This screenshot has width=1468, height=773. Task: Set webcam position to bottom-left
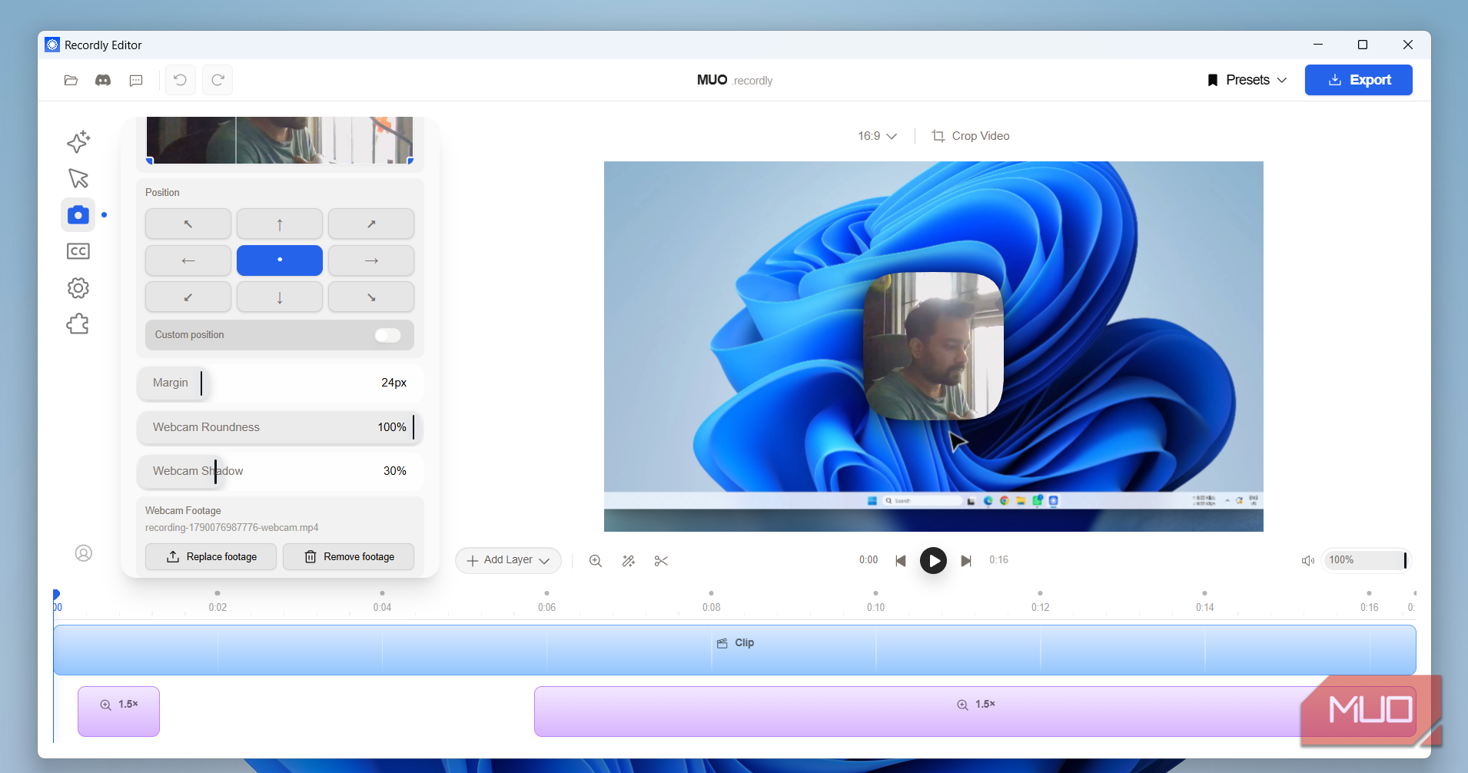pos(188,297)
